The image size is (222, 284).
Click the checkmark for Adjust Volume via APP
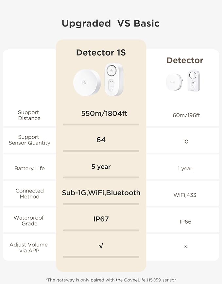point(101,246)
